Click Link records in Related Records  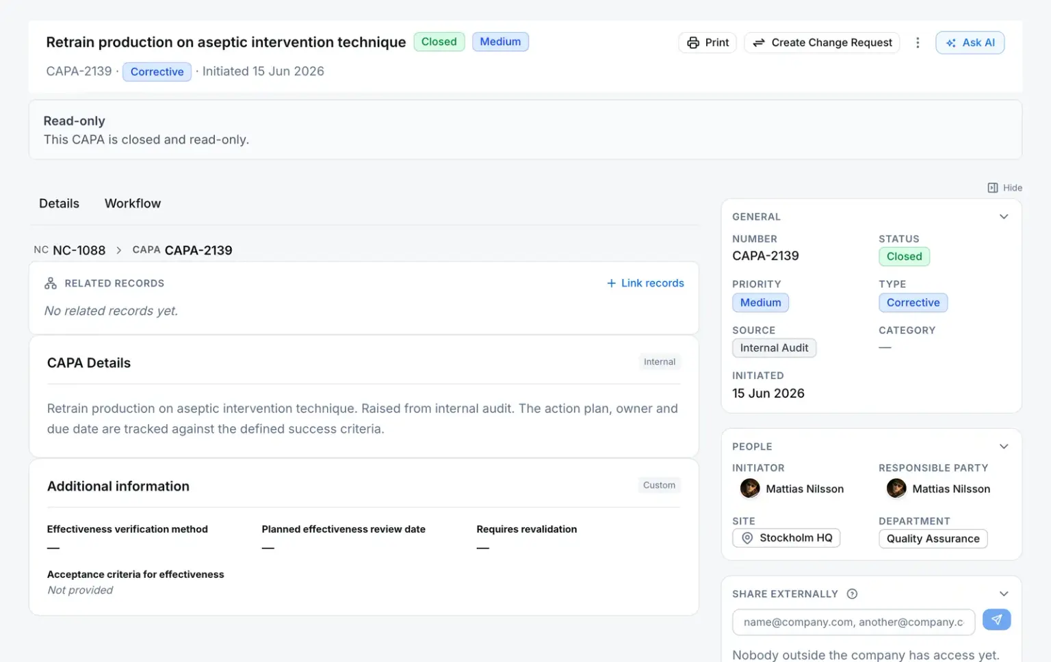coord(645,283)
